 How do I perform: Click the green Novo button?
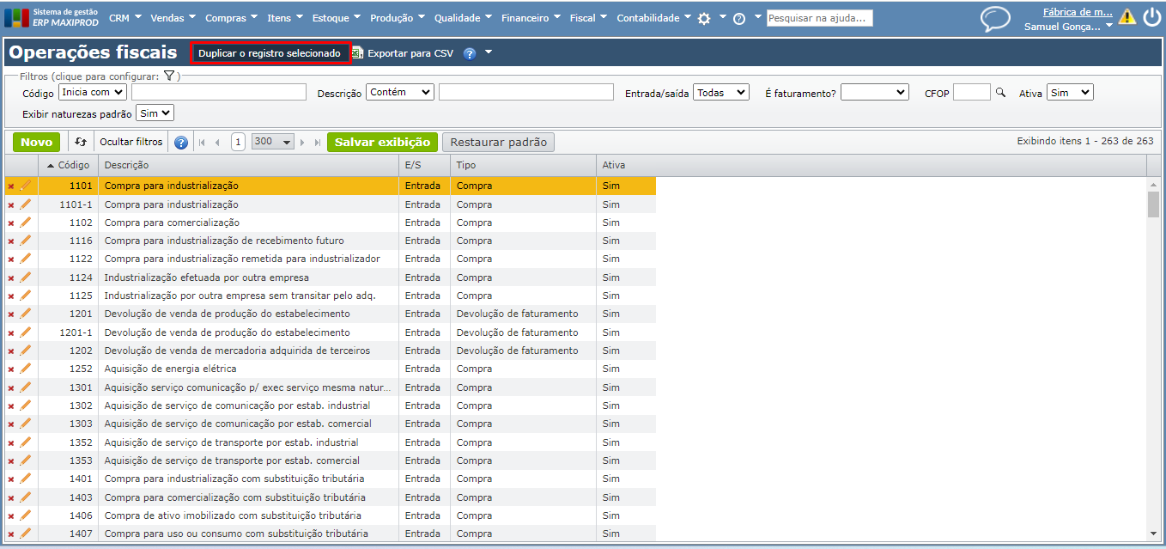point(36,143)
